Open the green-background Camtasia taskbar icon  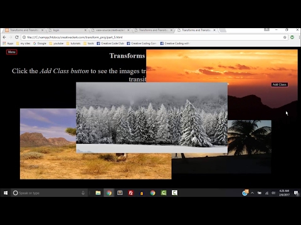pyautogui.click(x=164, y=193)
